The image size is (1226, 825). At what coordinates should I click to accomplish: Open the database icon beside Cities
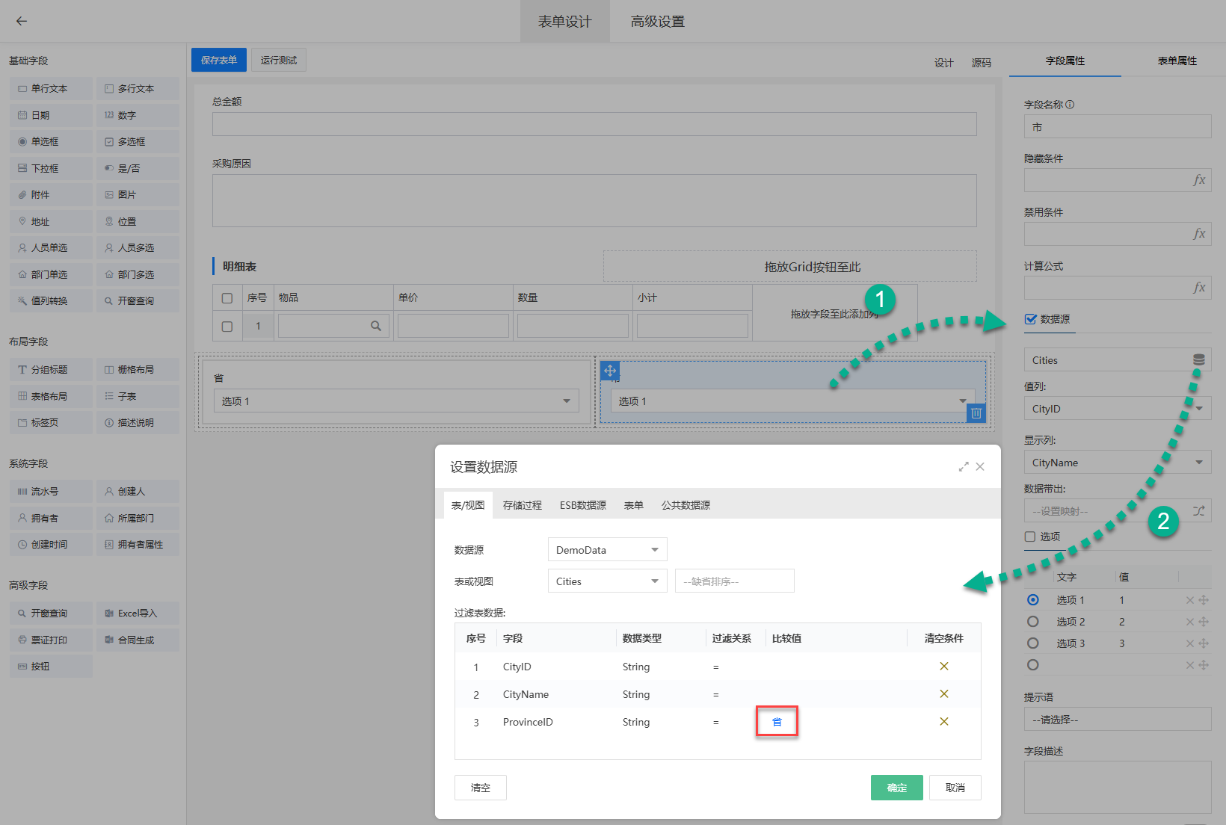coord(1198,360)
